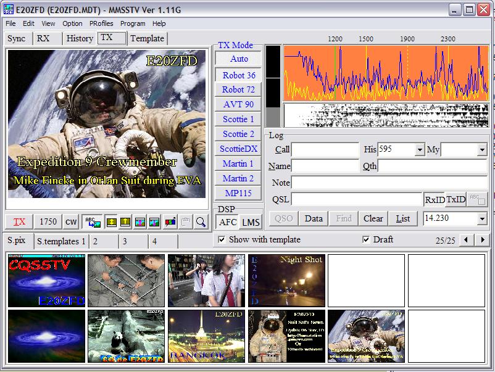Uncheck the Draft checkbox
The width and height of the screenshot is (495, 372).
click(366, 239)
